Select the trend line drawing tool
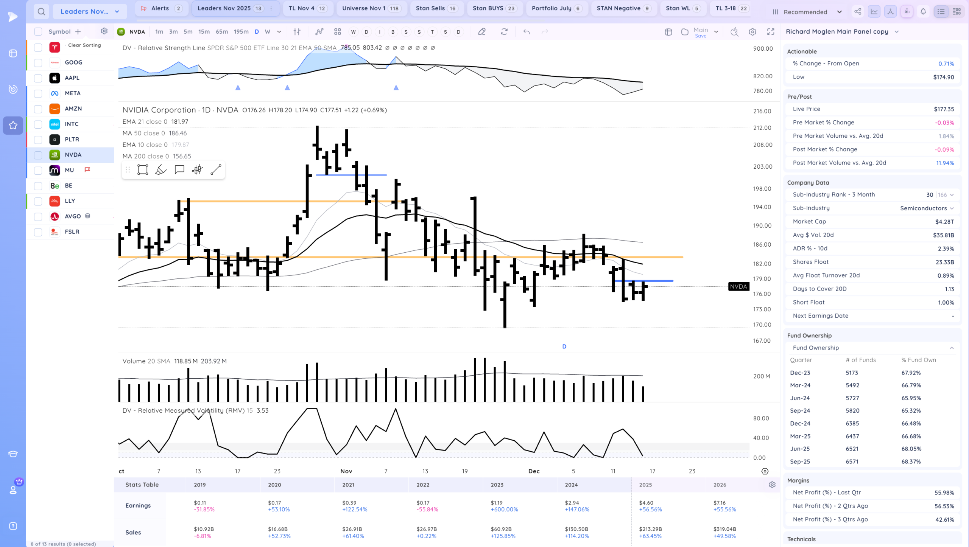969x547 pixels. click(x=216, y=170)
